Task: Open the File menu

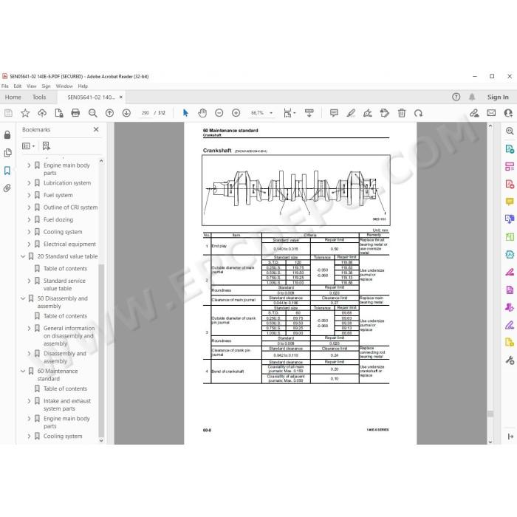Action: 5,86
